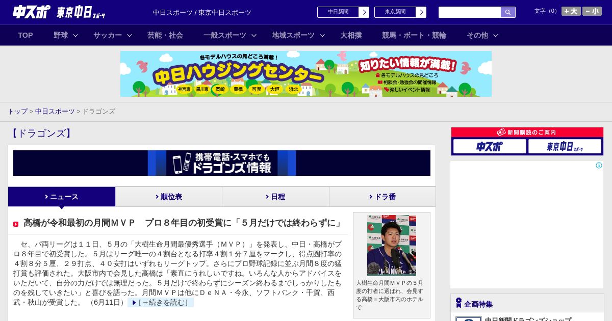Click 【ドラゴンズ】 section heading
This screenshot has width=612, height=321.
click(41, 133)
